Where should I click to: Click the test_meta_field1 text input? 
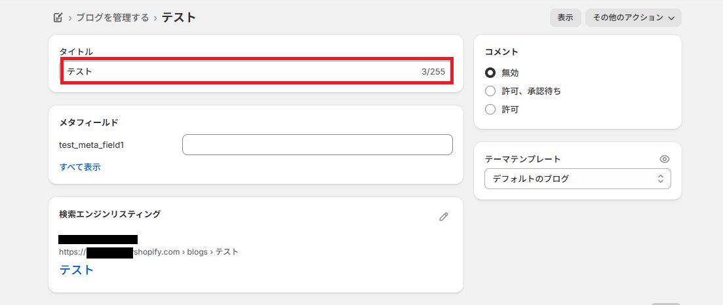tap(317, 145)
